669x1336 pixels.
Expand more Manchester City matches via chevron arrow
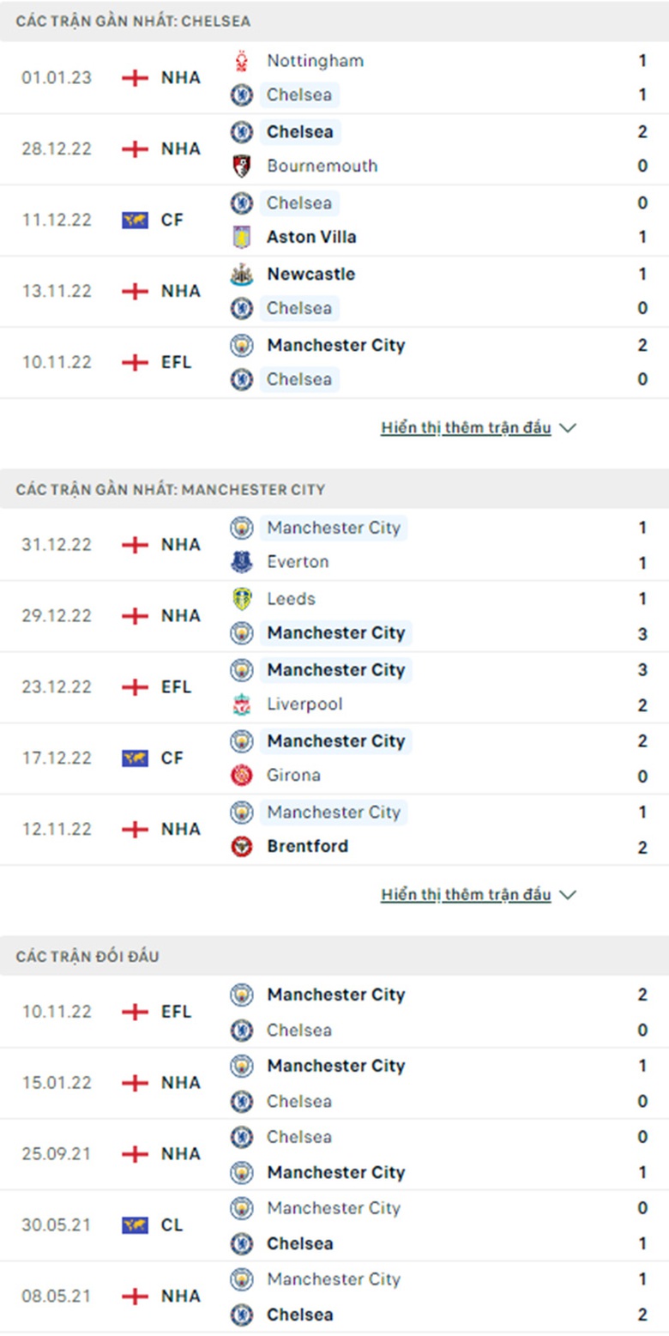(568, 895)
